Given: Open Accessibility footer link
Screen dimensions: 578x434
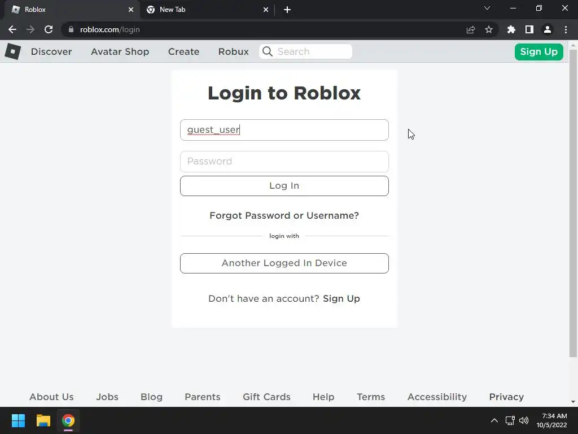Looking at the screenshot, I should click(x=437, y=397).
